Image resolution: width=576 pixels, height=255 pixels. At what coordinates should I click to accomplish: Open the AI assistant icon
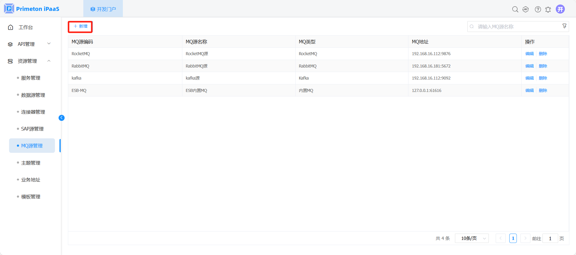click(x=526, y=9)
